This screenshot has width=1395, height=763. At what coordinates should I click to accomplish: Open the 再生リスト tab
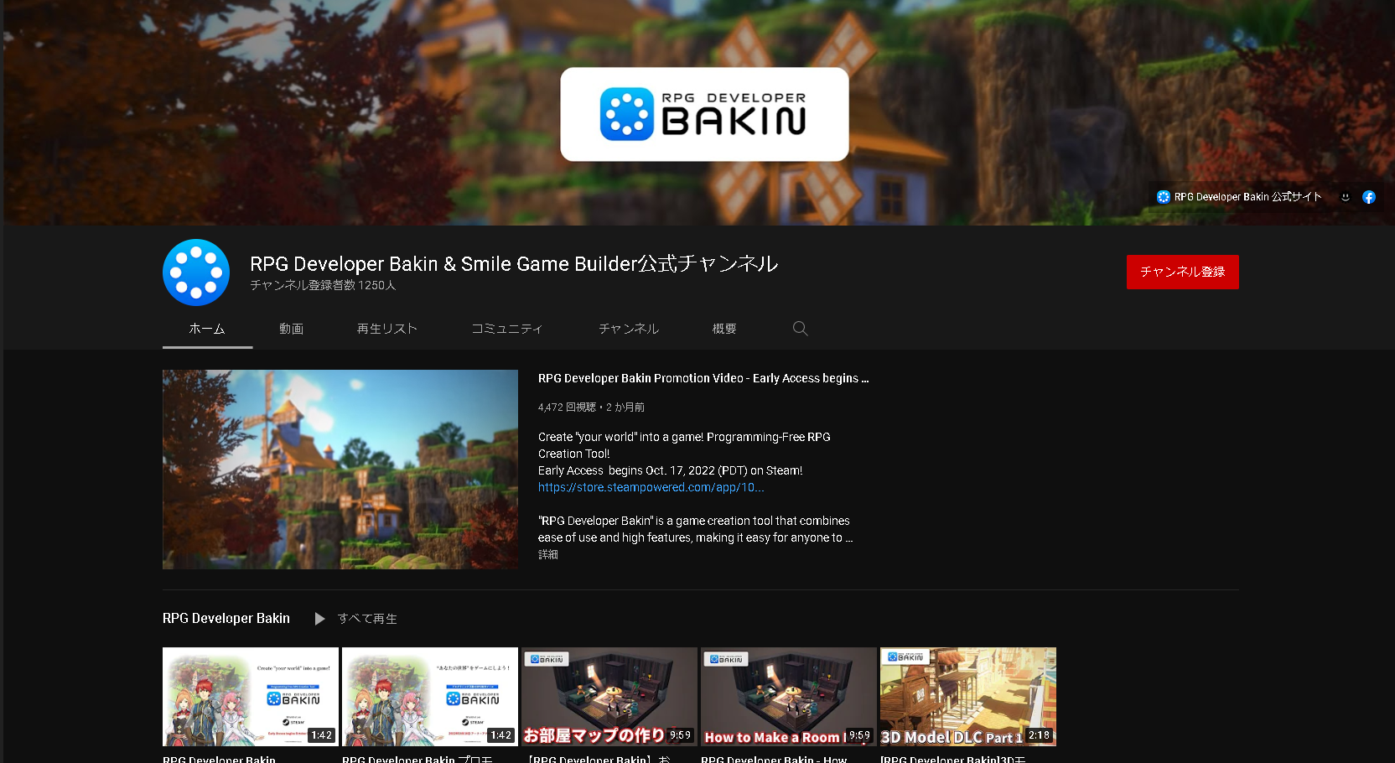pos(386,329)
